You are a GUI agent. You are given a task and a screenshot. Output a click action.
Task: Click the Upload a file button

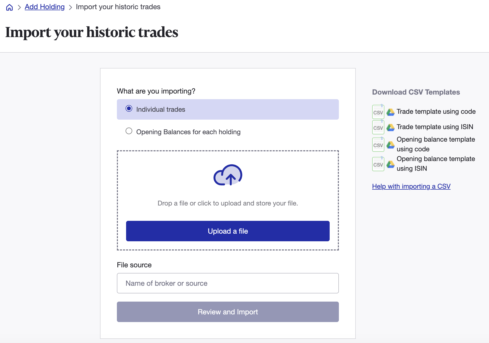pos(228,231)
